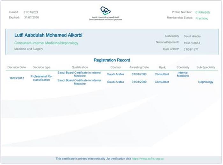Click the Date of Birth label
This screenshot has height=165, width=223.
[171, 49]
